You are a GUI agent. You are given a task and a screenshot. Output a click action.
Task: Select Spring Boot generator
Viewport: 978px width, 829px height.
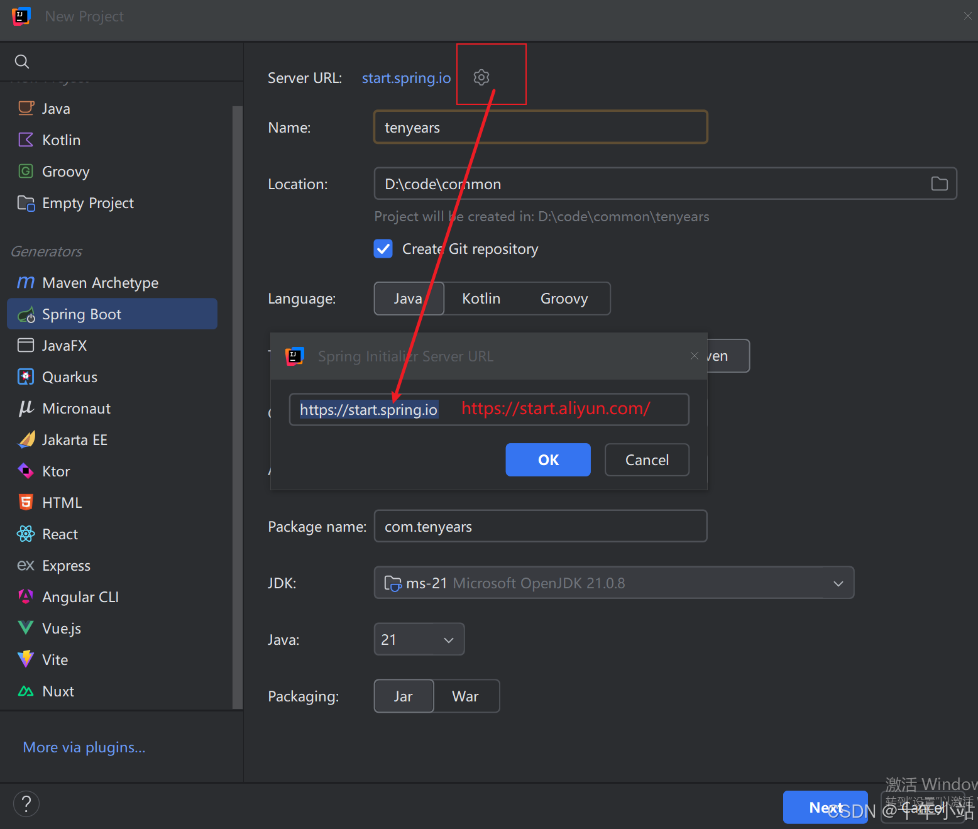112,314
